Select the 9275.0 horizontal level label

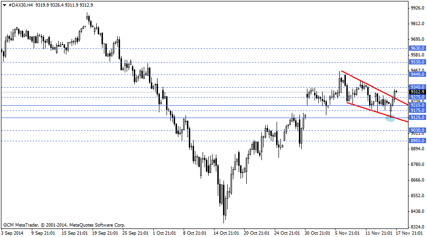(418, 97)
